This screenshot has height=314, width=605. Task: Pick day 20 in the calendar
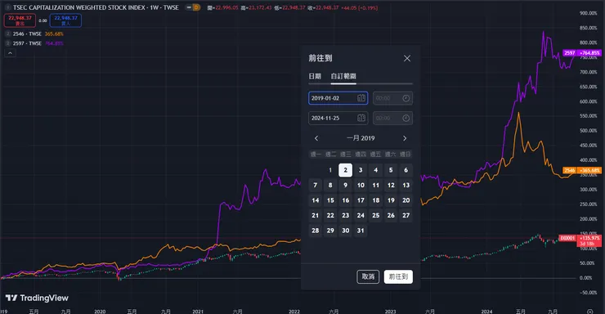406,200
